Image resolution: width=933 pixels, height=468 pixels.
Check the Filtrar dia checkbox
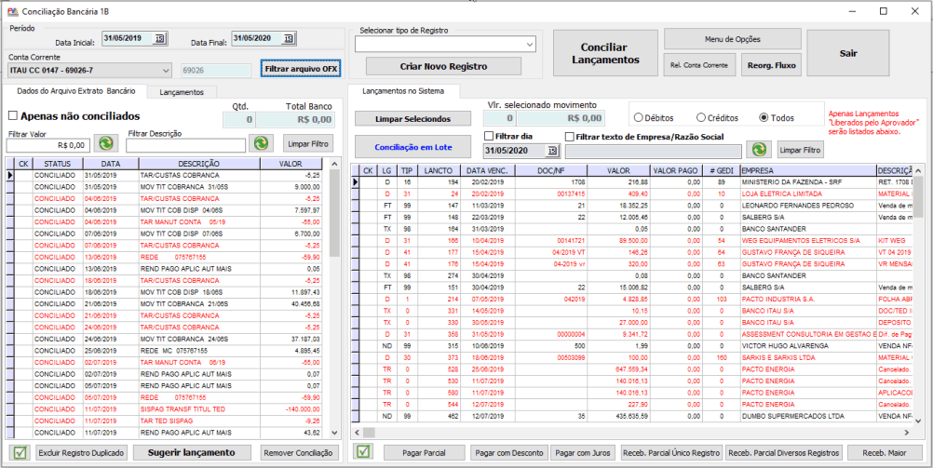(489, 136)
